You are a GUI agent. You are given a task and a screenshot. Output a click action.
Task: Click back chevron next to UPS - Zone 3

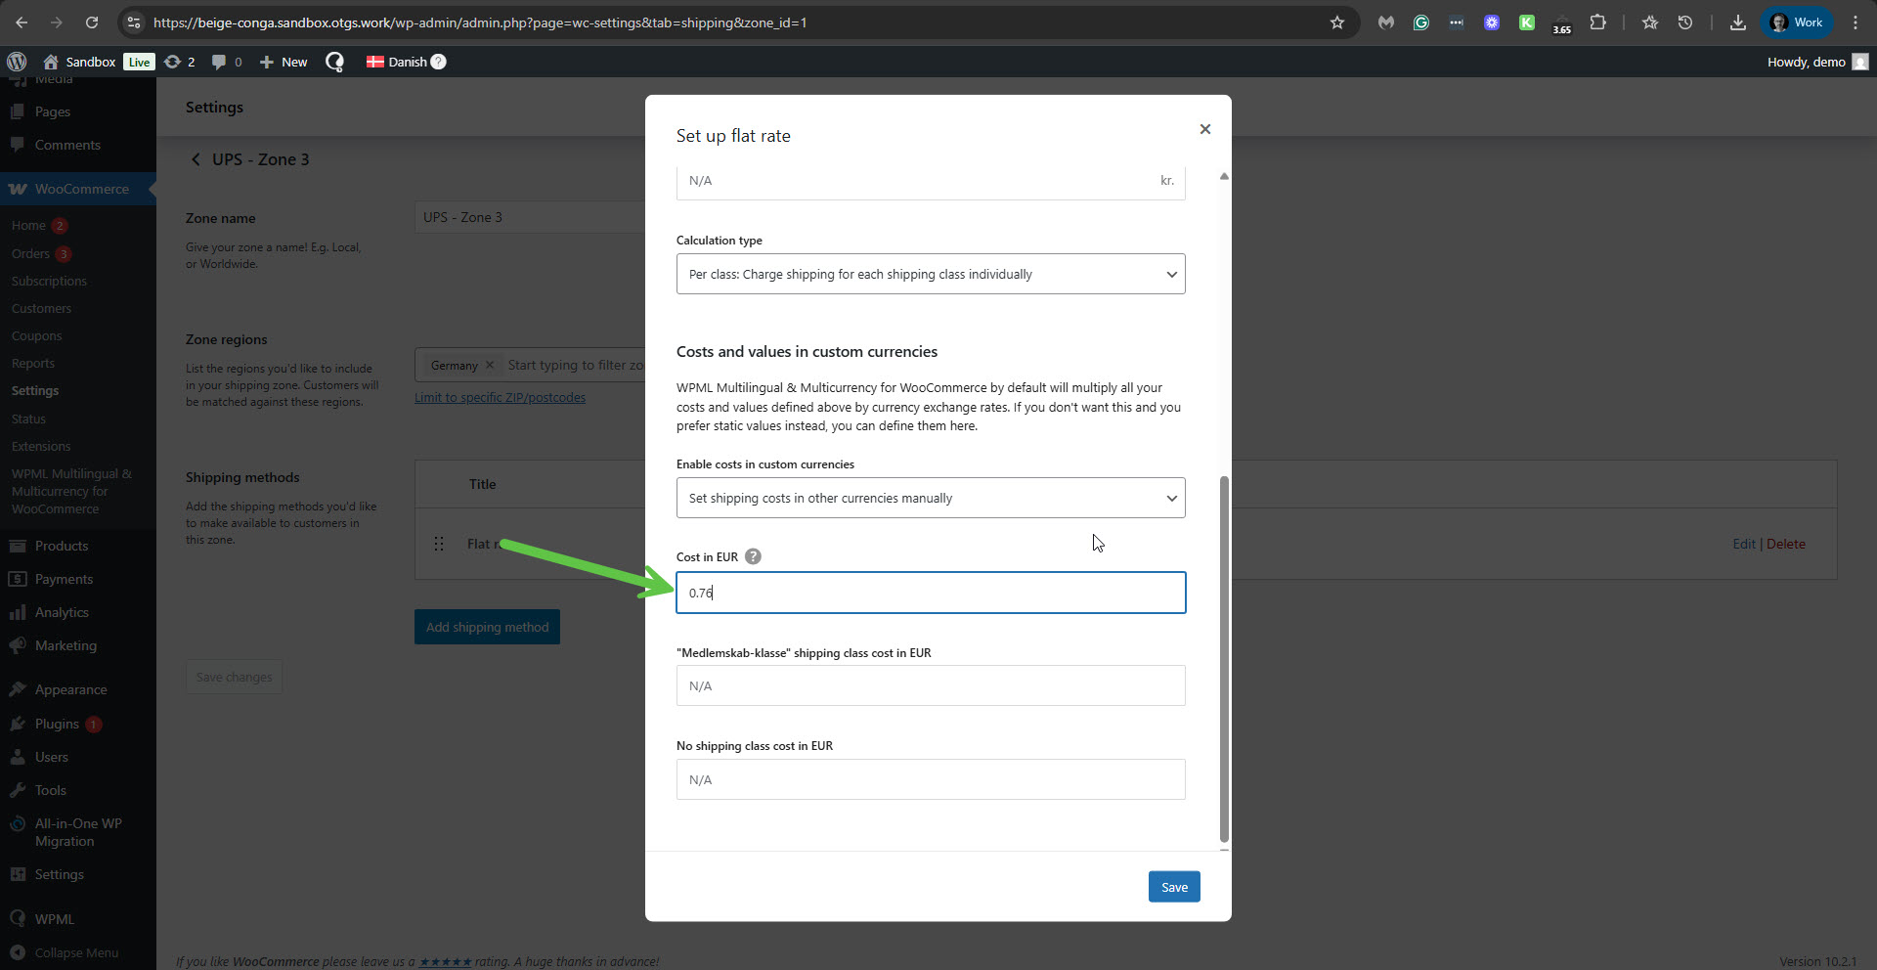coord(196,159)
